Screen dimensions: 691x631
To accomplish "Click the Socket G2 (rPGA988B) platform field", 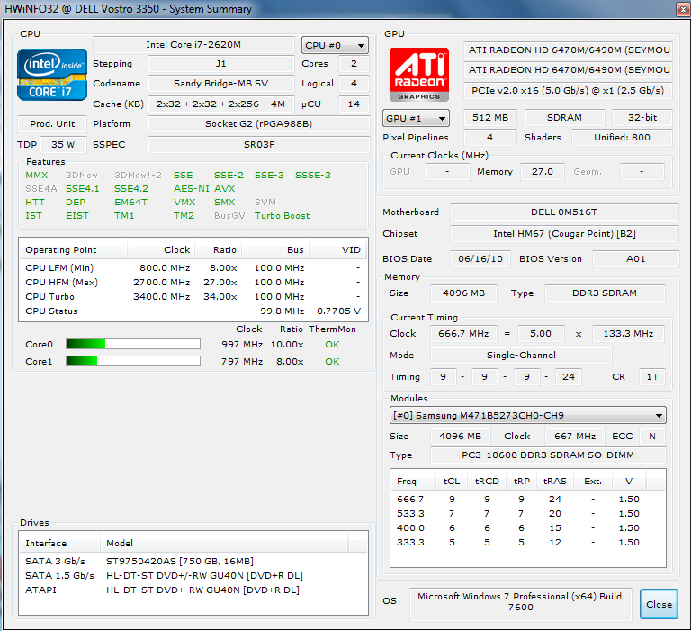I will pos(259,124).
